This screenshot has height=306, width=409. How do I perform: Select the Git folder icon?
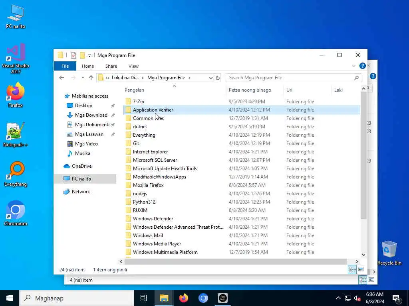(x=128, y=143)
